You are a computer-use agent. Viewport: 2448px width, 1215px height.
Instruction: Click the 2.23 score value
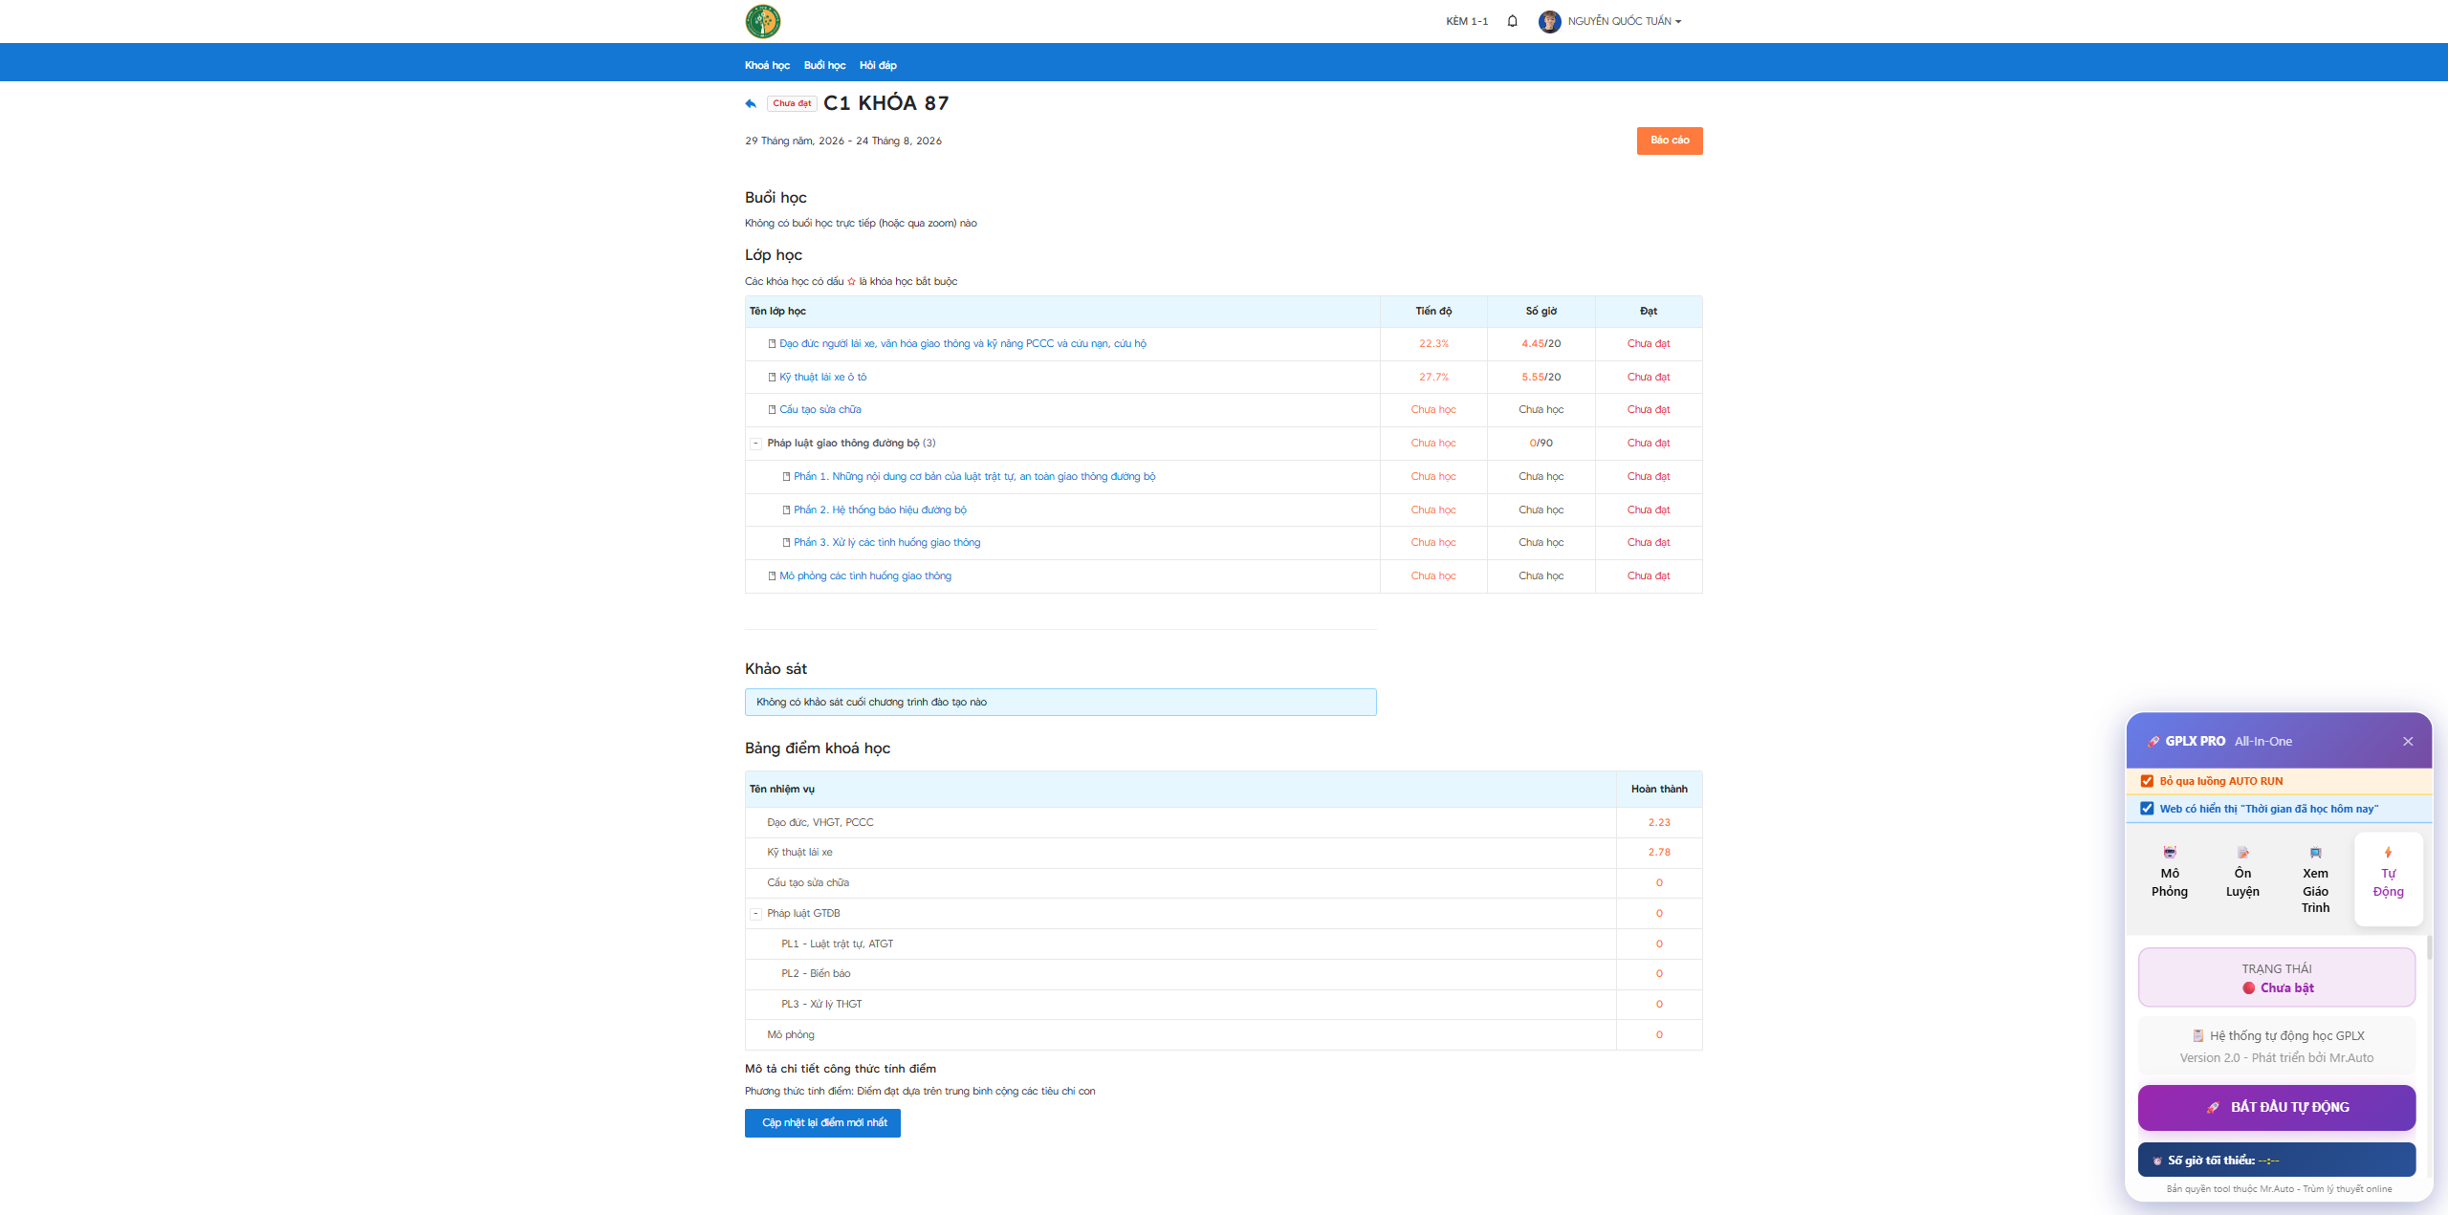1658,823
